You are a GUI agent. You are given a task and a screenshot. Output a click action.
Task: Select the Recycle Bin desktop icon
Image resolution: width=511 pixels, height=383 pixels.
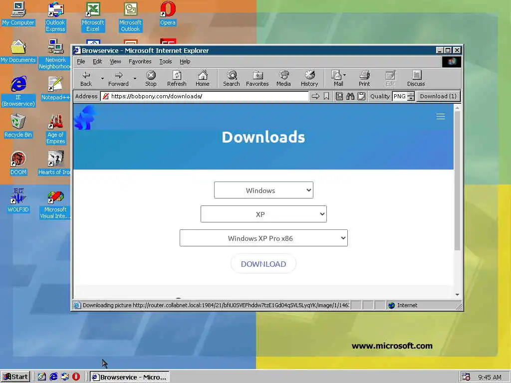coord(18,126)
